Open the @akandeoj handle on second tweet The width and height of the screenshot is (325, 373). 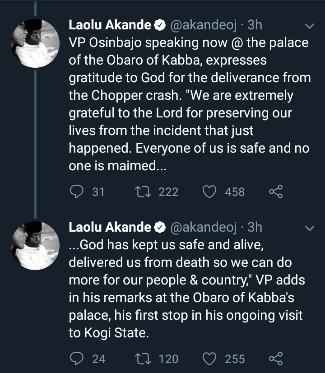coord(202,227)
